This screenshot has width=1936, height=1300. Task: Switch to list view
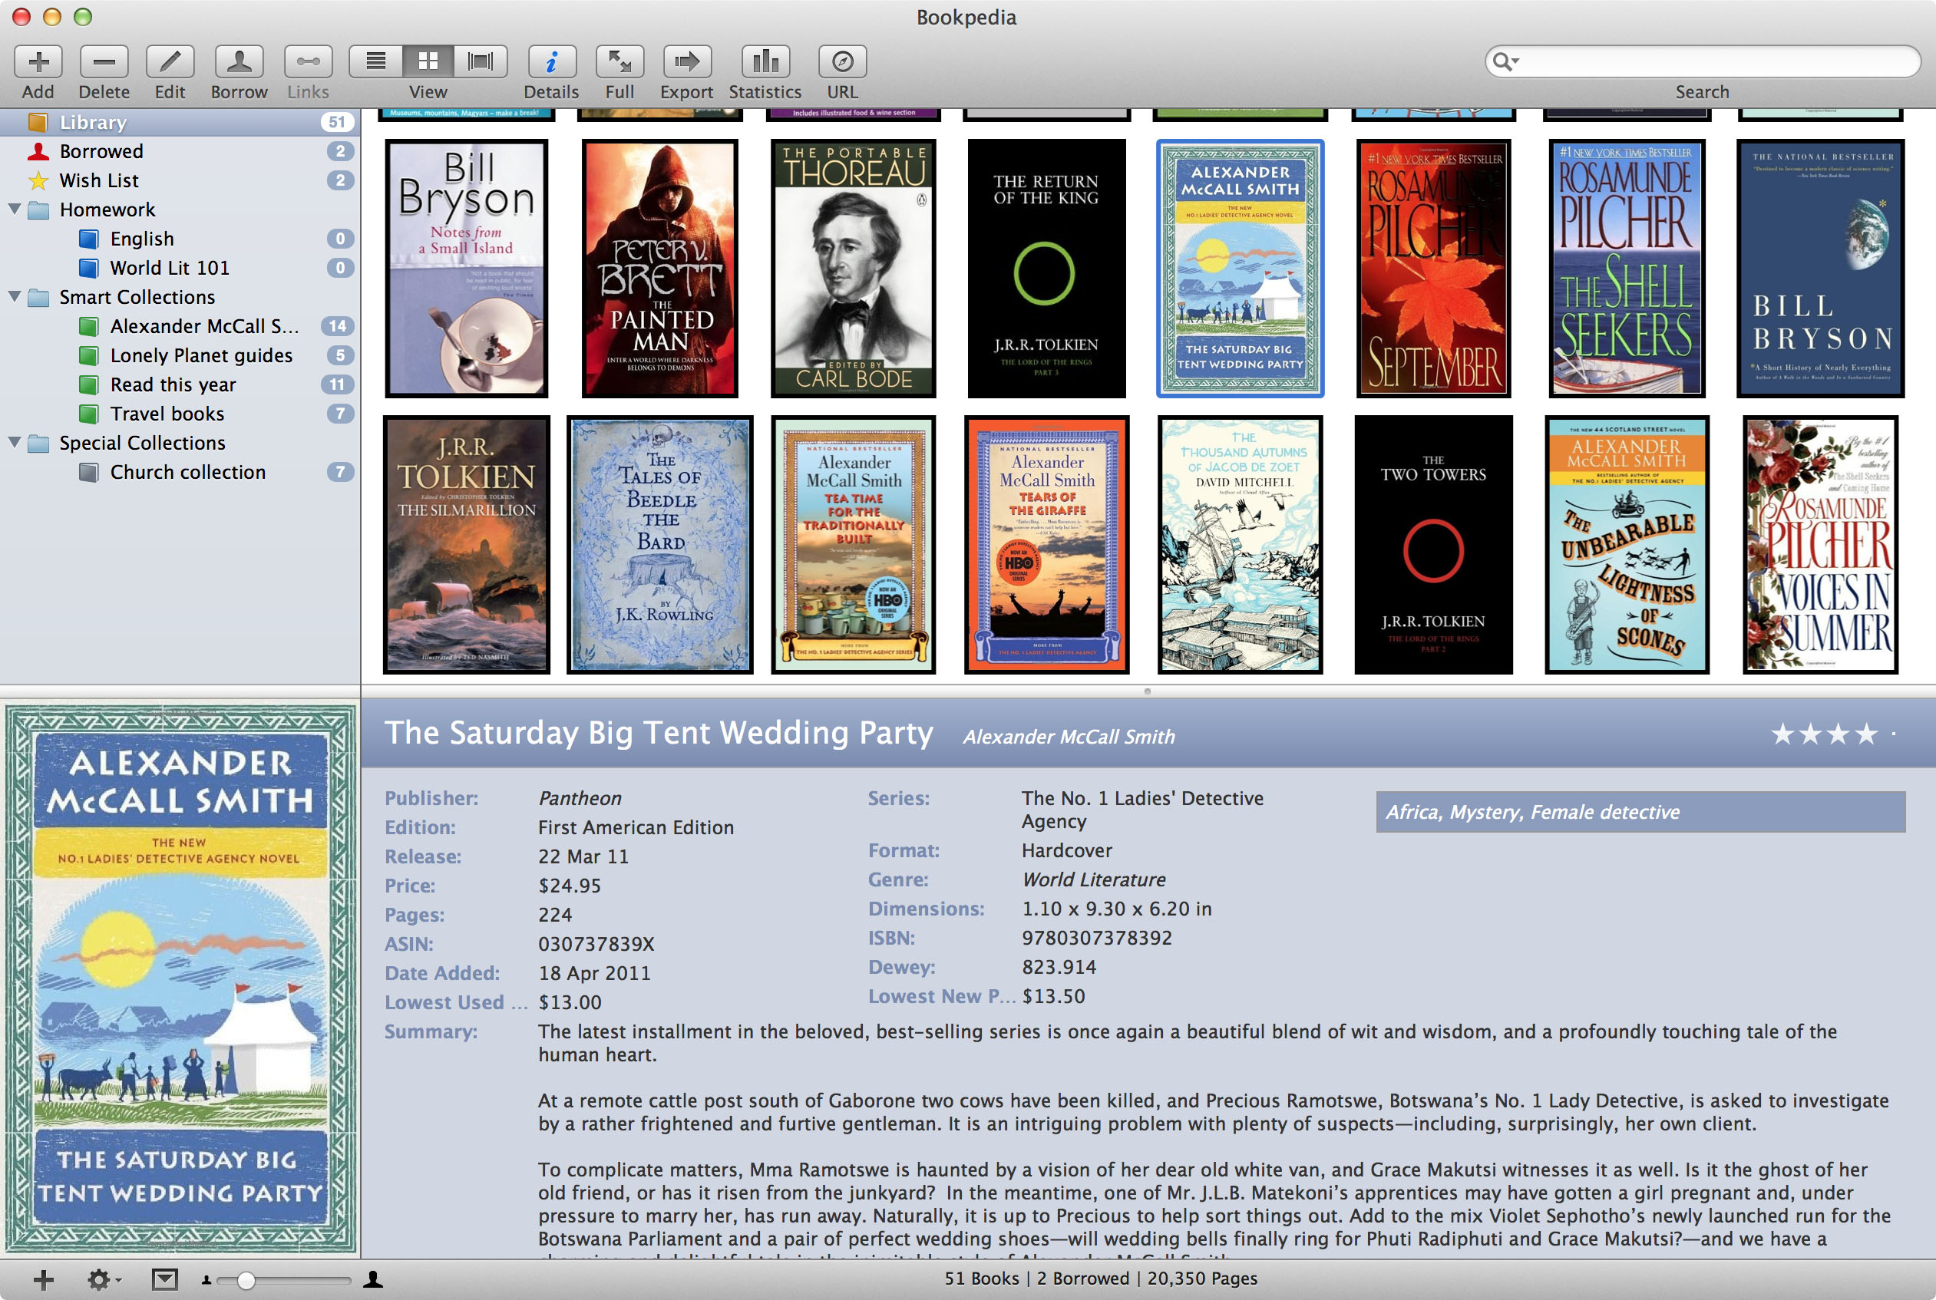375,61
